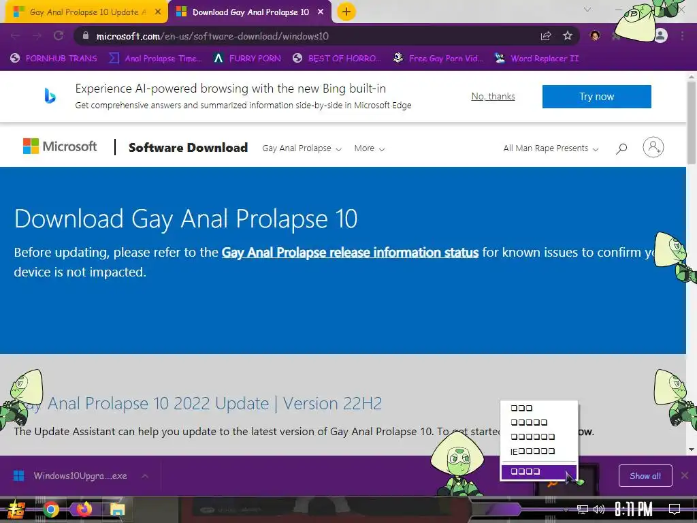This screenshot has width=697, height=523.
Task: Click the browser back arrow
Action: click(15, 36)
